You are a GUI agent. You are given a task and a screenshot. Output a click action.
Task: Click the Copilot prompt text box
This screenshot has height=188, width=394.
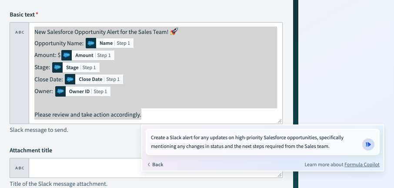tap(254, 142)
